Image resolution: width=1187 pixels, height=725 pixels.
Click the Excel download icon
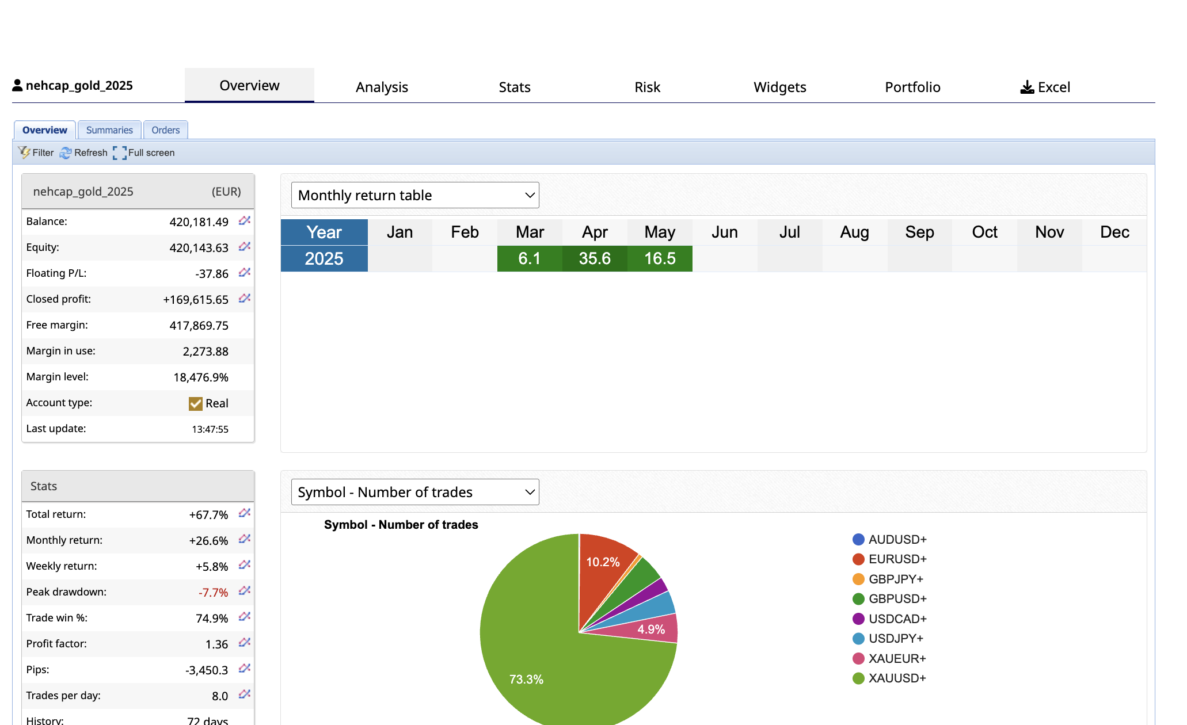point(1027,87)
